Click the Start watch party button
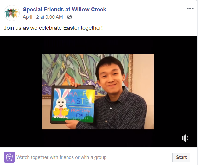This screenshot has height=165, width=198. (x=181, y=157)
